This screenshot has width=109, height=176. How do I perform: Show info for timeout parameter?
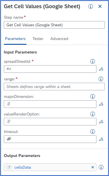click(x=93, y=132)
